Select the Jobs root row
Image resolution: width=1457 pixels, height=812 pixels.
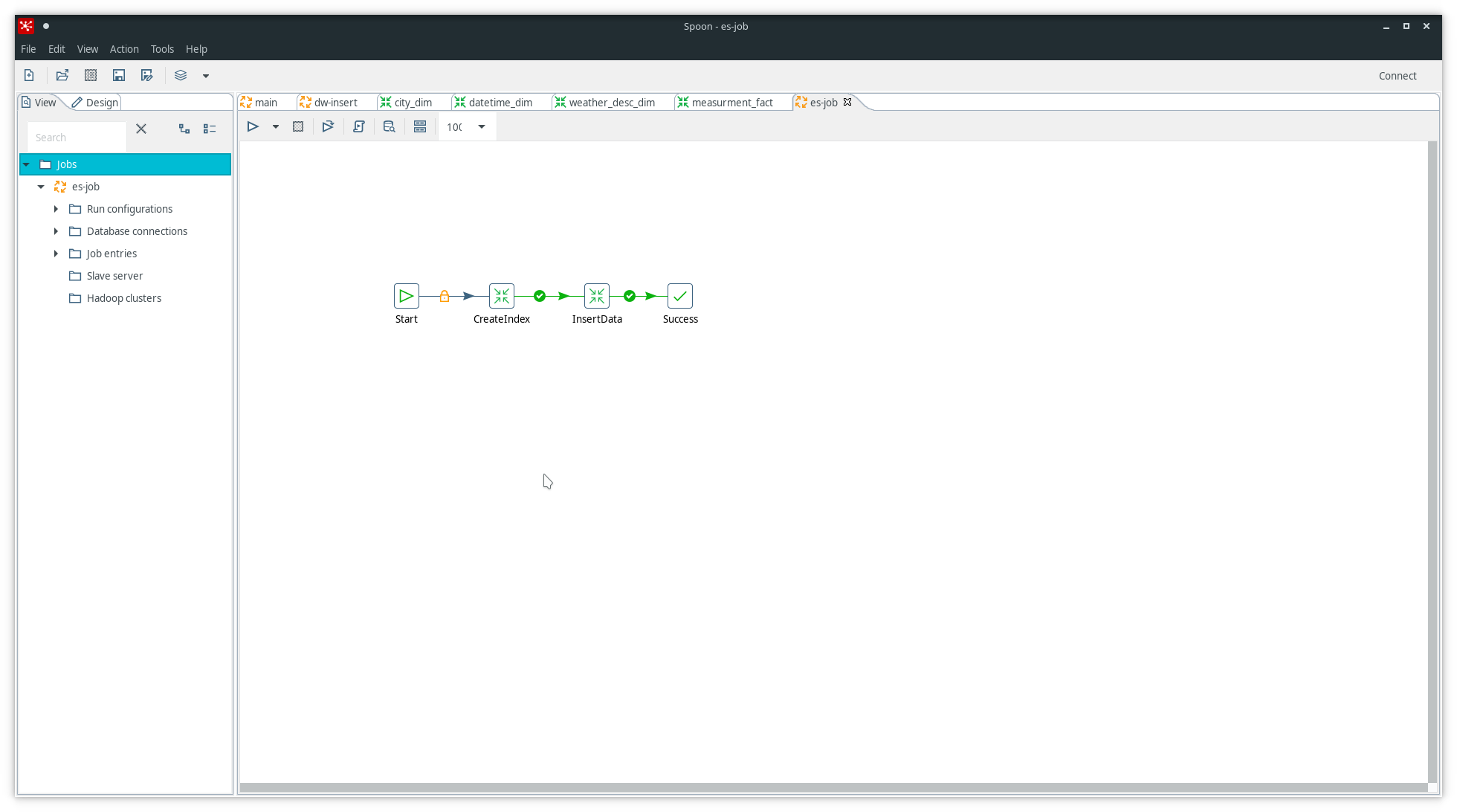125,164
